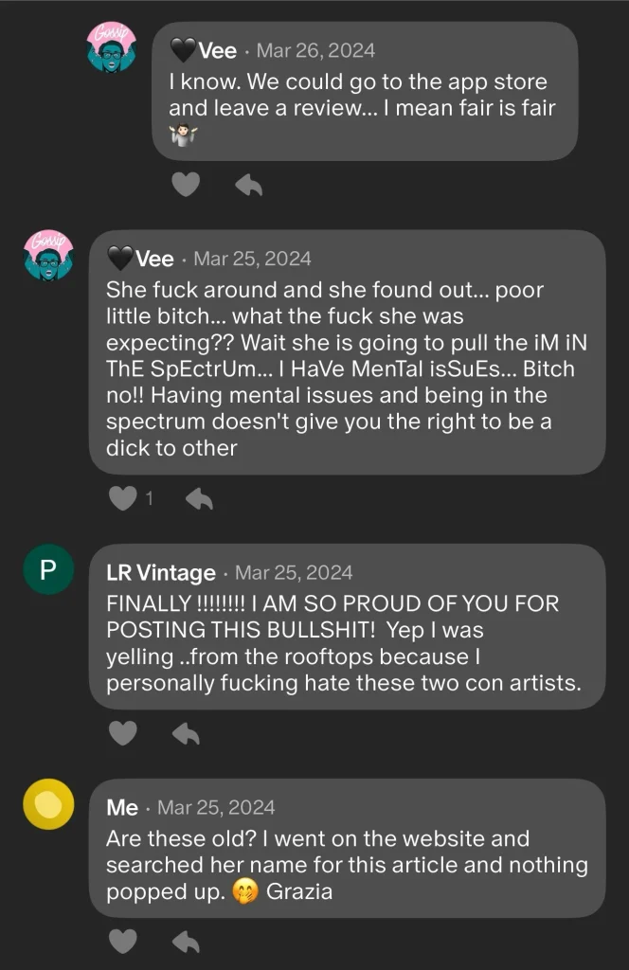Reply to the comment by Me
This screenshot has width=629, height=970.
tap(186, 941)
